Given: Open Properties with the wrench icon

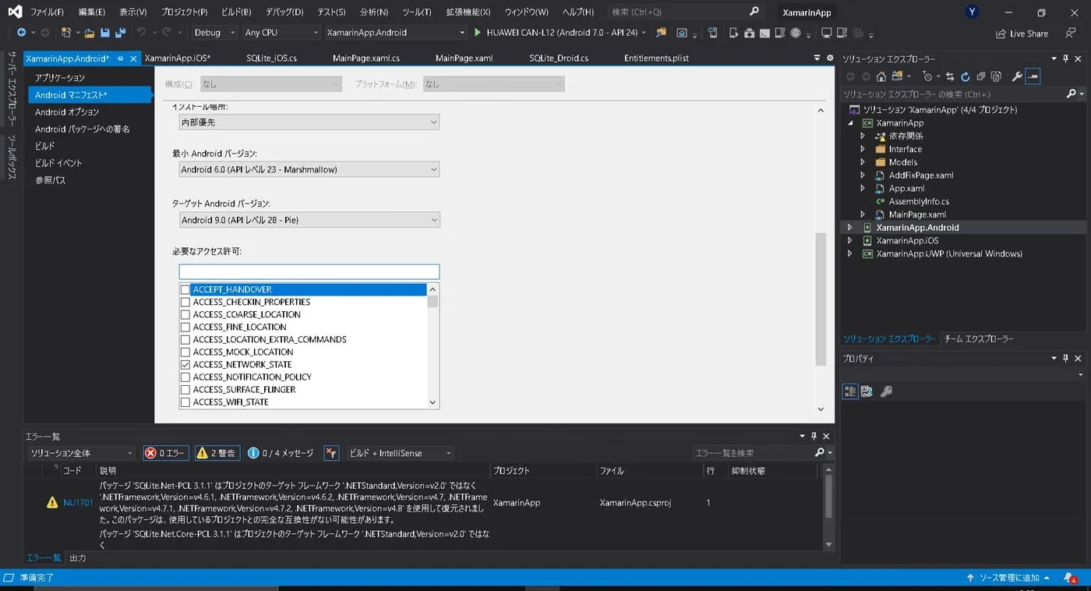Looking at the screenshot, I should (x=1017, y=76).
